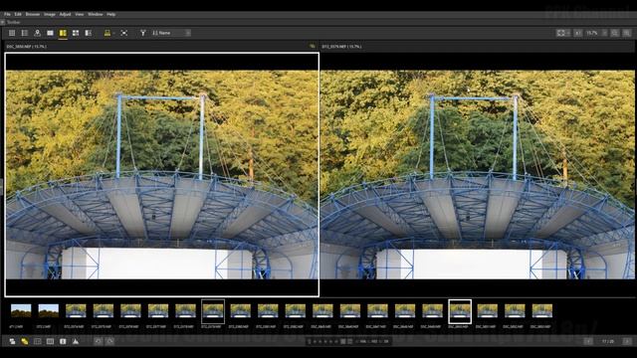637x358 pixels.
Task: Click the image info icon before histogram
Action: click(x=63, y=341)
